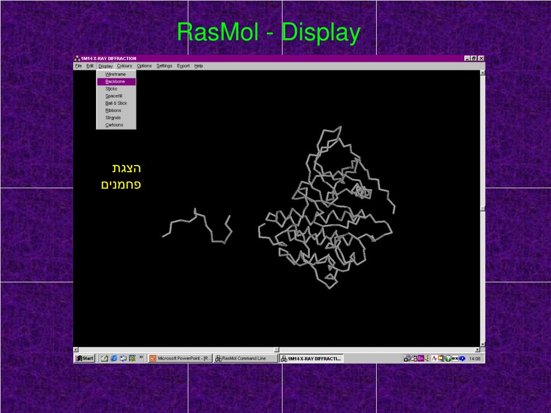Click the RasMol - Display slide title
551x413 pixels.
(x=269, y=32)
